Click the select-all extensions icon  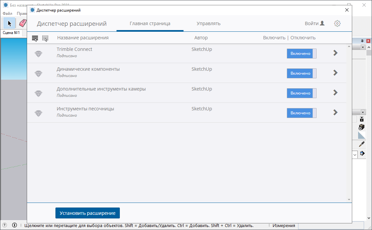point(35,38)
